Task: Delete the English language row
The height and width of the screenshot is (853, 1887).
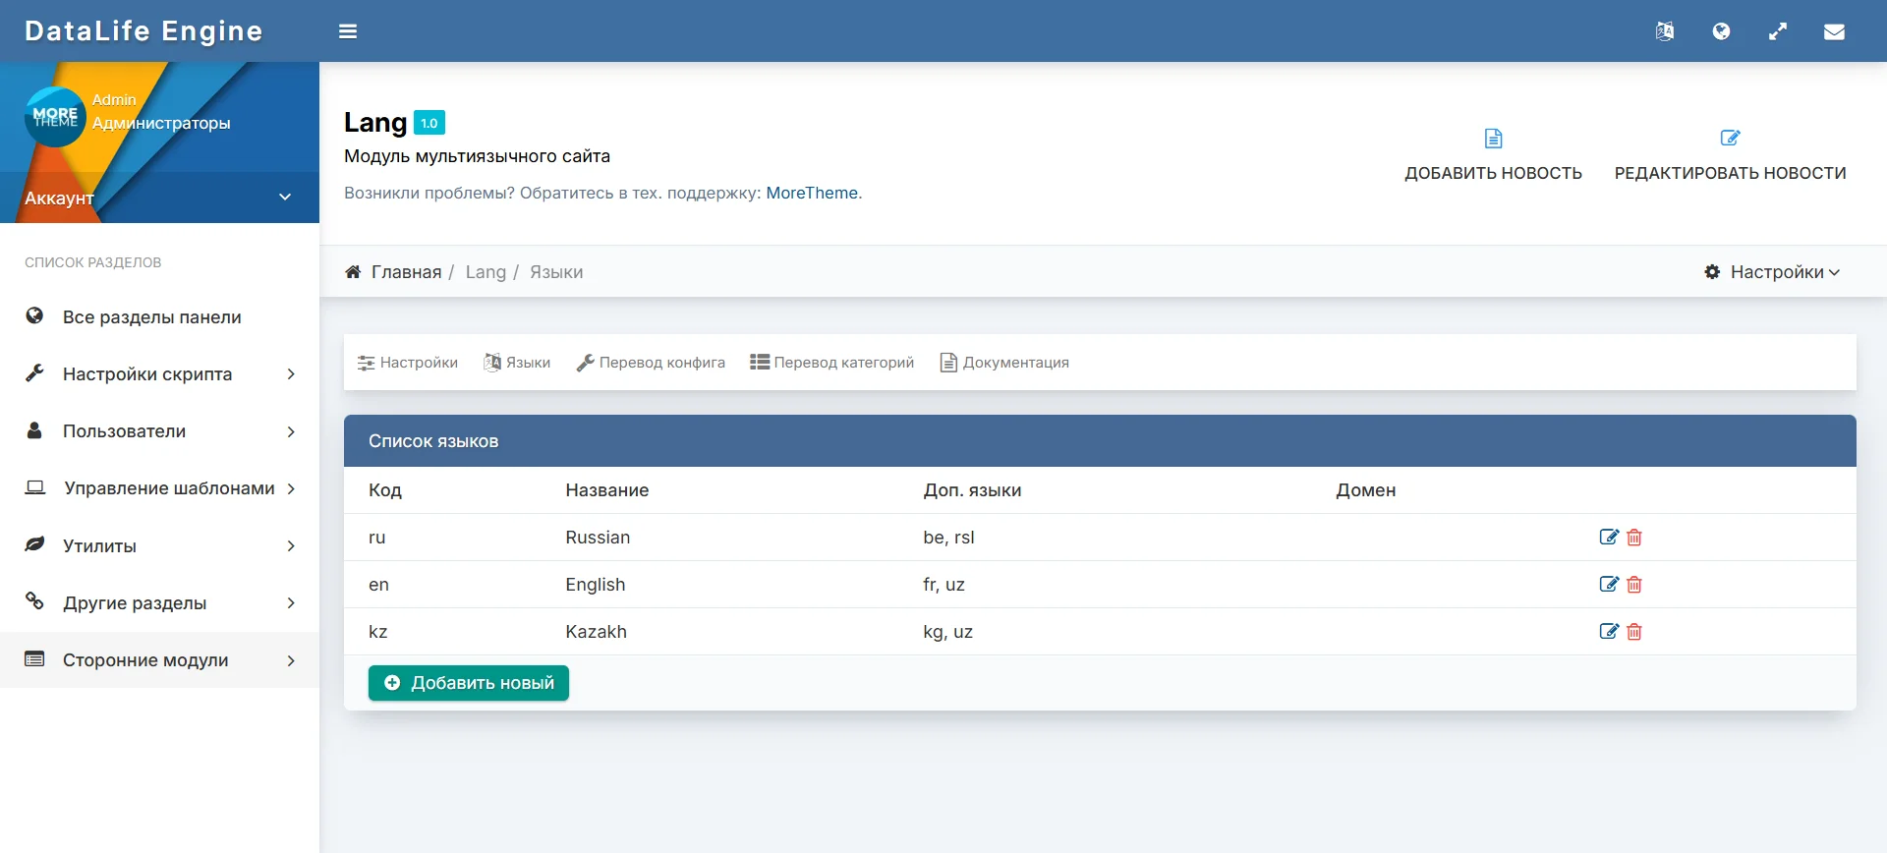Action: click(1634, 585)
